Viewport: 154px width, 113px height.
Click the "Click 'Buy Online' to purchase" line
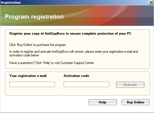pyautogui.click(x=38, y=45)
